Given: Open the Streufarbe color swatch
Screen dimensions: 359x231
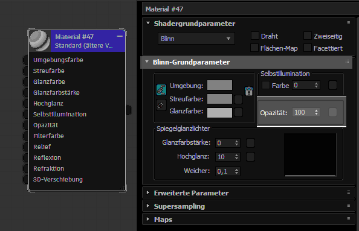Looking at the screenshot, I should coord(219,99).
